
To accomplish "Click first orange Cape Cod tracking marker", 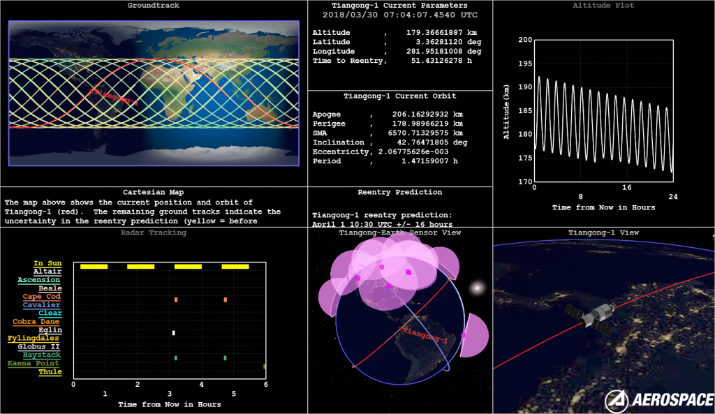I will [176, 300].
